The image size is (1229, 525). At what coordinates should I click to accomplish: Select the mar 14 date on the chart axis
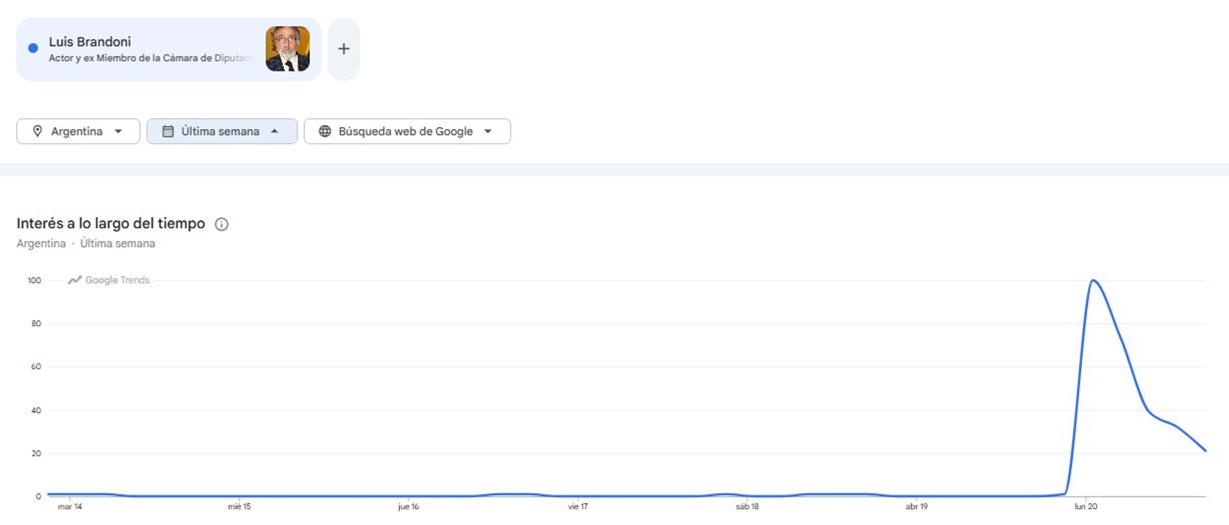[x=70, y=507]
